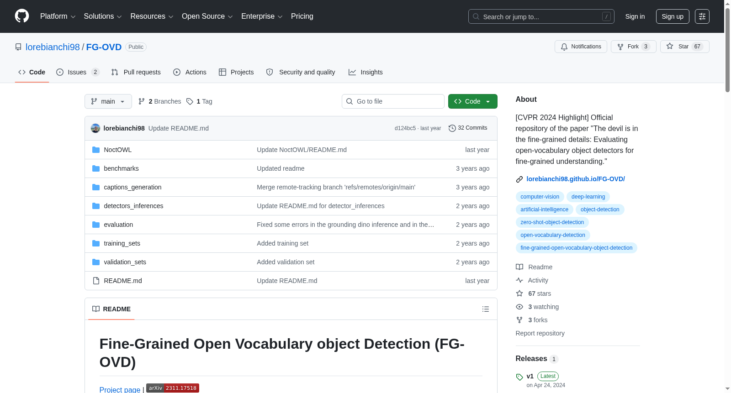The height and width of the screenshot is (393, 731).
Task: Expand the Resources menu
Action: [152, 16]
